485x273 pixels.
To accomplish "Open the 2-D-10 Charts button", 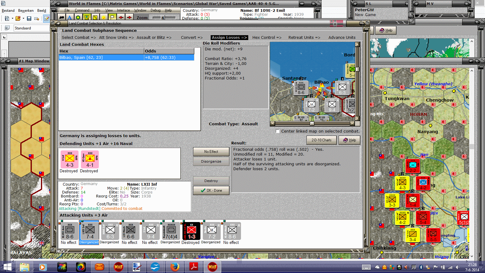I will 321,140.
